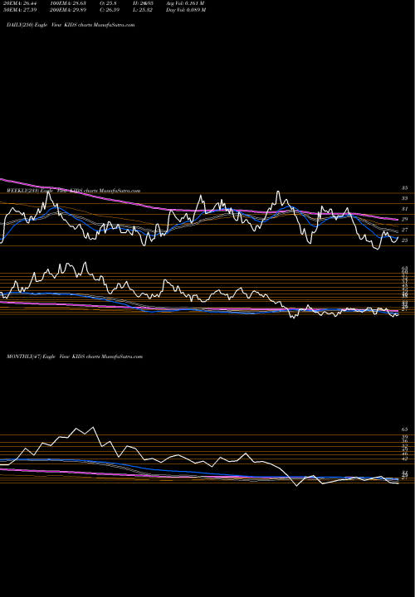Click the 200EMA value readout
The height and width of the screenshot is (597, 415).
point(67,10)
